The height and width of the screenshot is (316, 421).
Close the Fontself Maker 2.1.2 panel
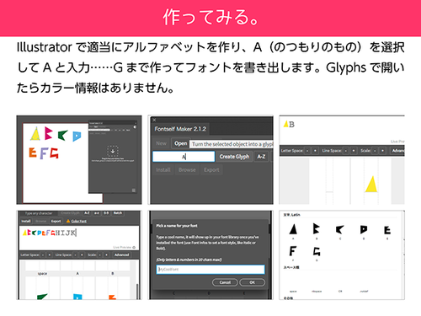pos(154,120)
